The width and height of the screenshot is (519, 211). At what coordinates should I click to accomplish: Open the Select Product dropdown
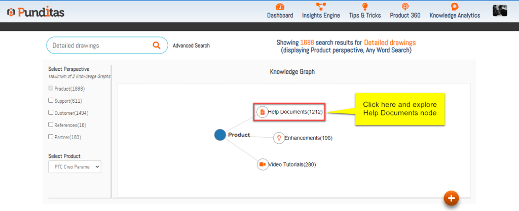pos(75,166)
